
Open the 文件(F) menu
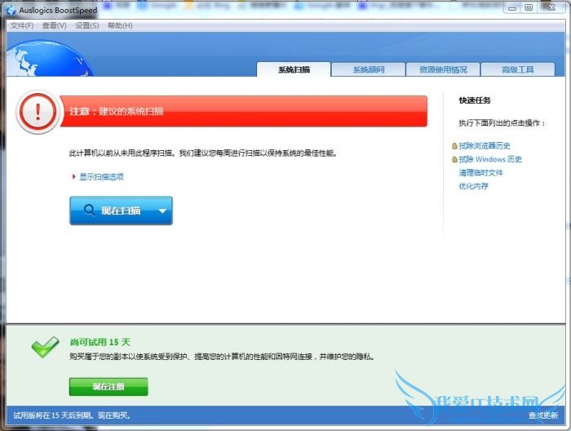[22, 25]
